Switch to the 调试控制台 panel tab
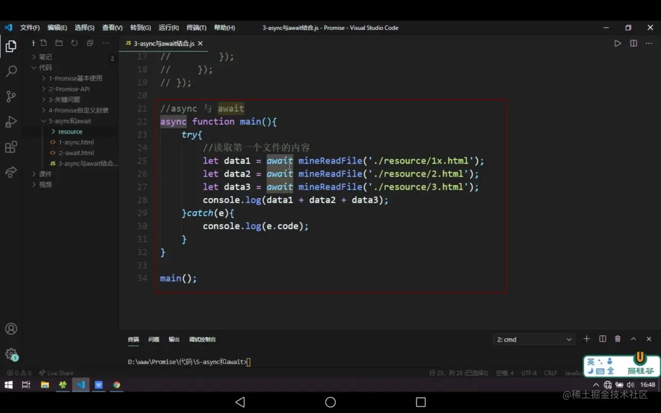 point(202,339)
